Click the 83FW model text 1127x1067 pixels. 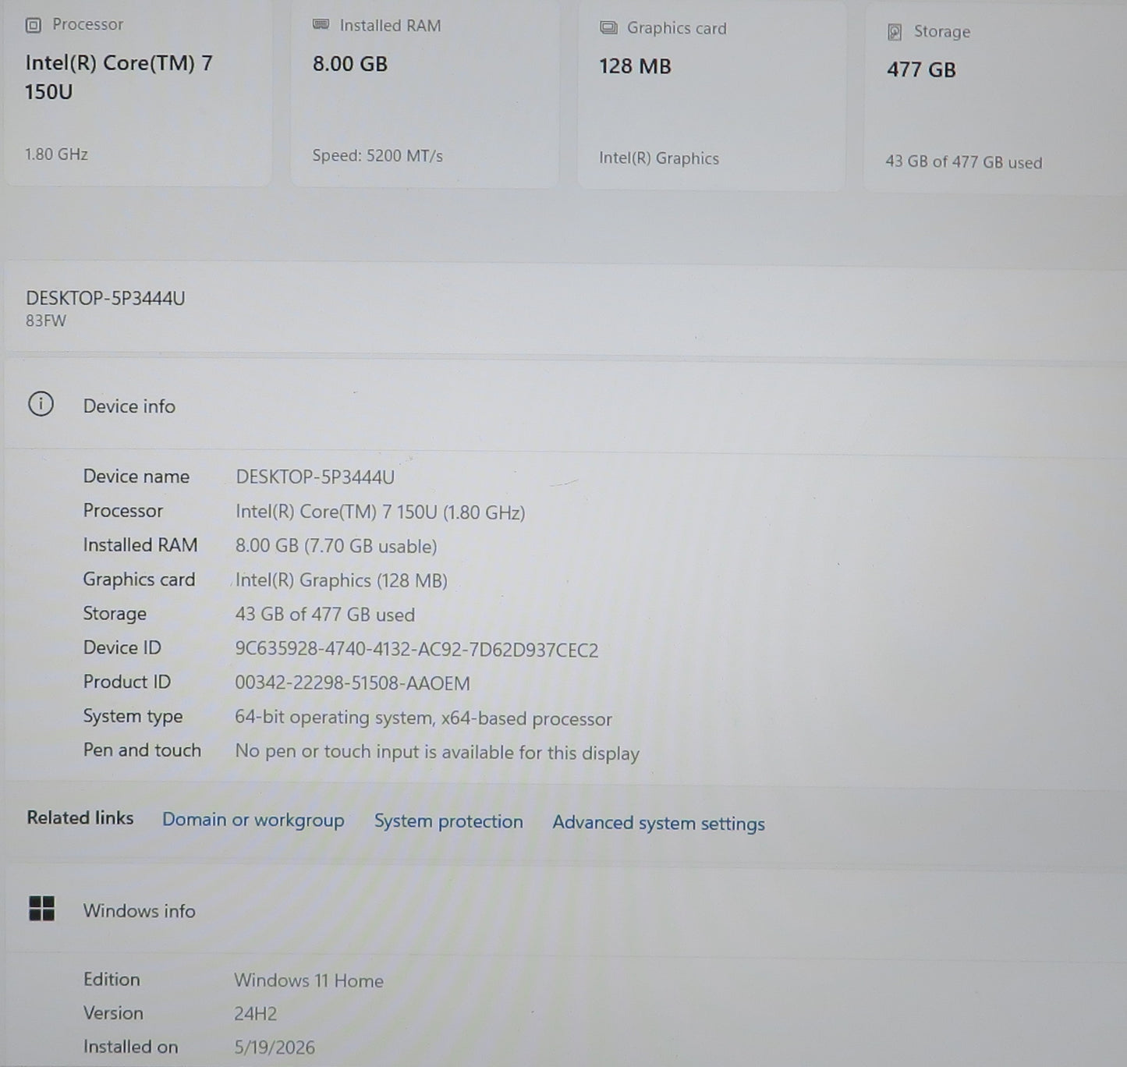(x=46, y=321)
